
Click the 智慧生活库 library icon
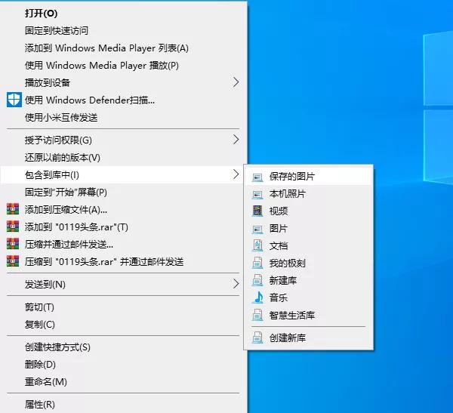(x=257, y=315)
